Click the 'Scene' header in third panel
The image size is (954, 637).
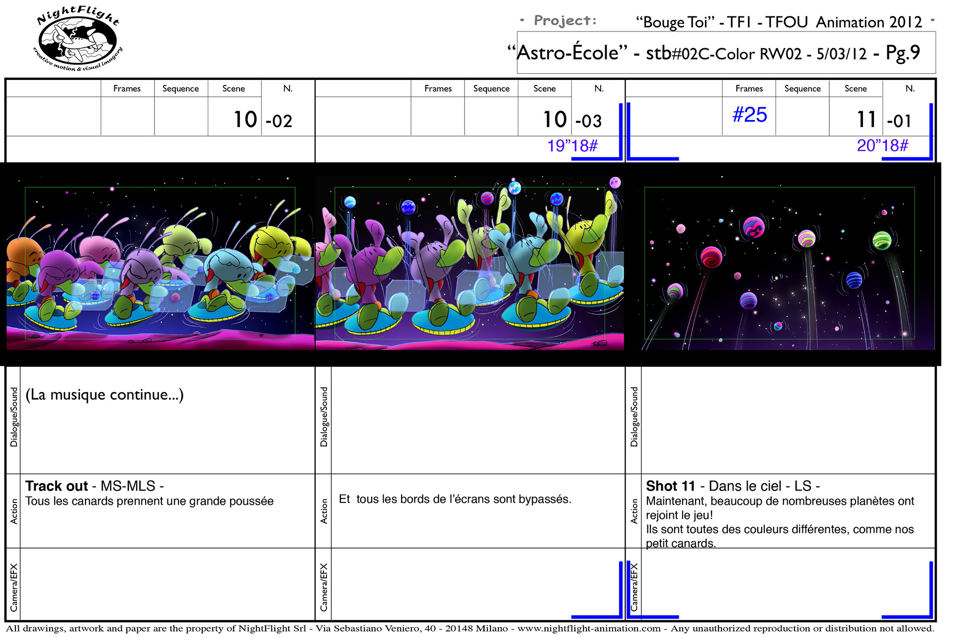click(x=856, y=89)
